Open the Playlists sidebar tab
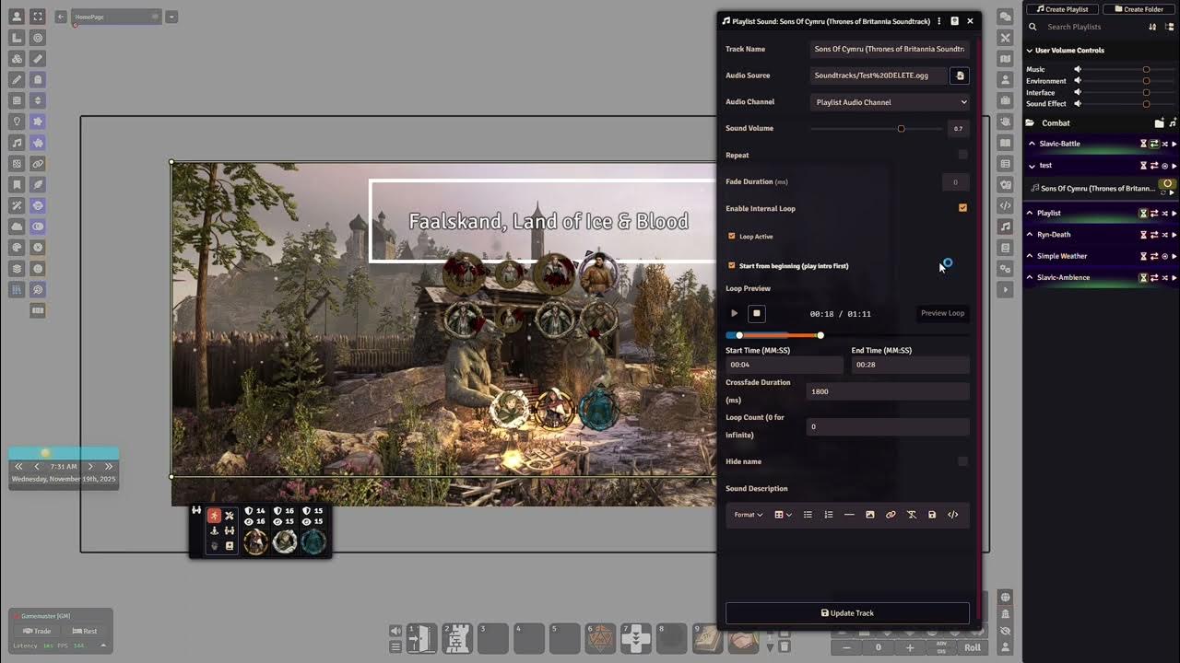The image size is (1180, 663). pos(1006,227)
